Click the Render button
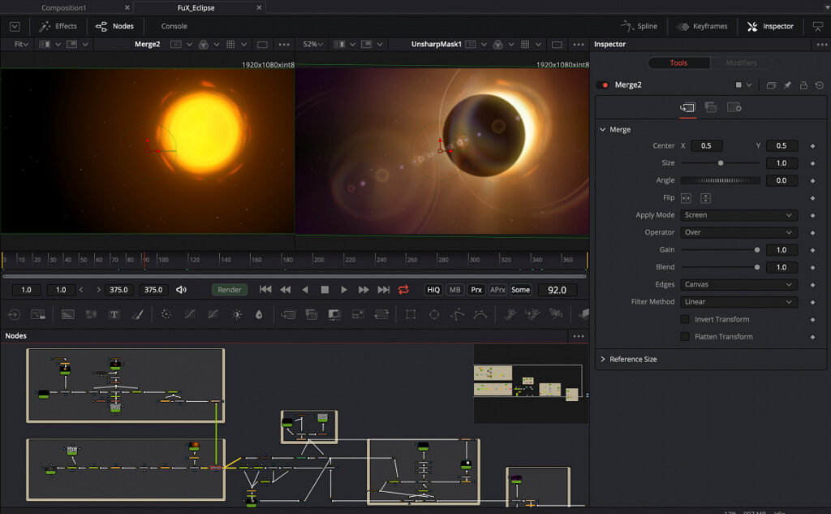 coord(229,289)
